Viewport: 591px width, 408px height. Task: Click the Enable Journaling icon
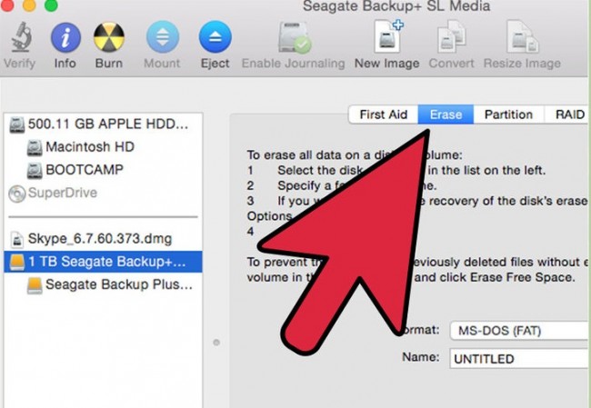click(294, 37)
